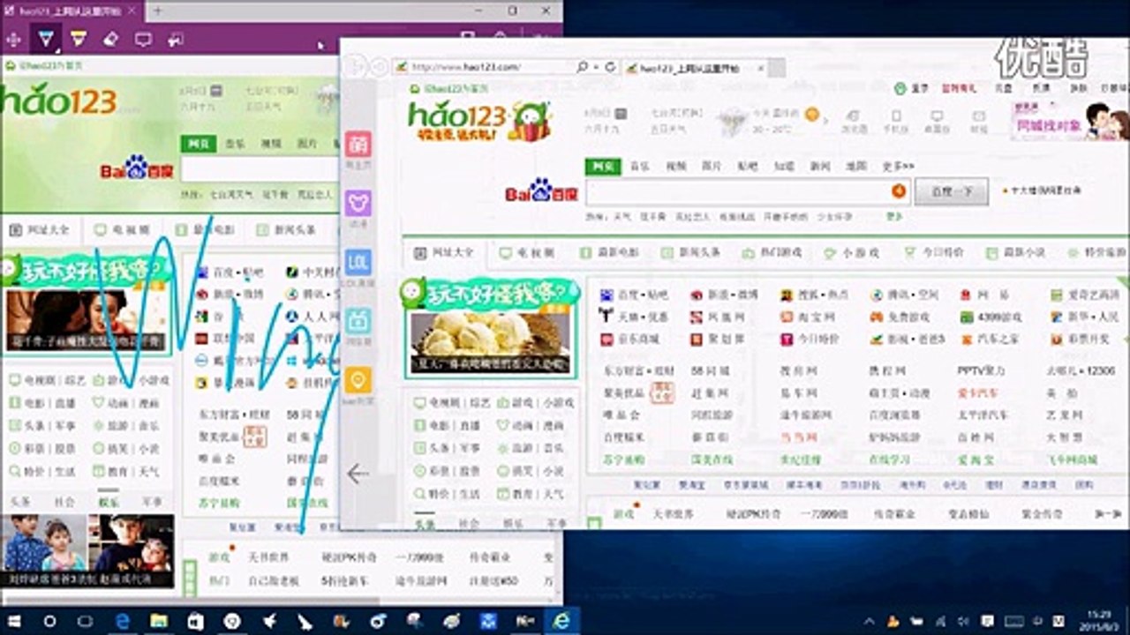Select the Clip tool in Edge toolbar
1130x635 pixels.
tap(175, 39)
